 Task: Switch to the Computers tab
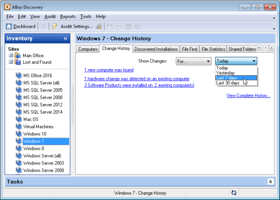click(x=88, y=49)
